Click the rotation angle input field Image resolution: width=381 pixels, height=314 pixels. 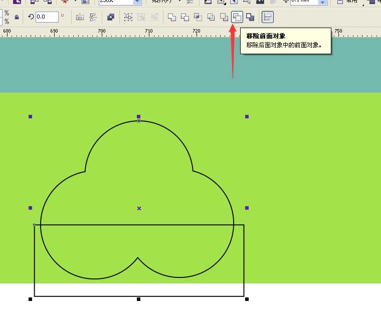click(47, 17)
